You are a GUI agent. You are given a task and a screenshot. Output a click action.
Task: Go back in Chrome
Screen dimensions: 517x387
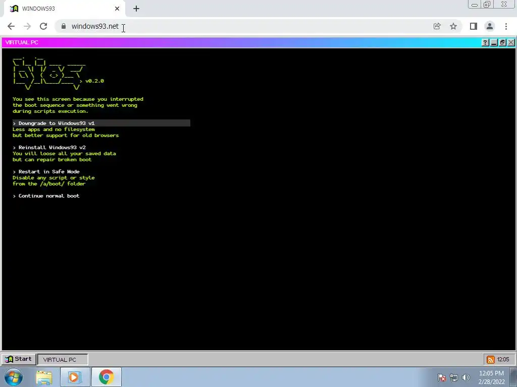[x=11, y=26]
